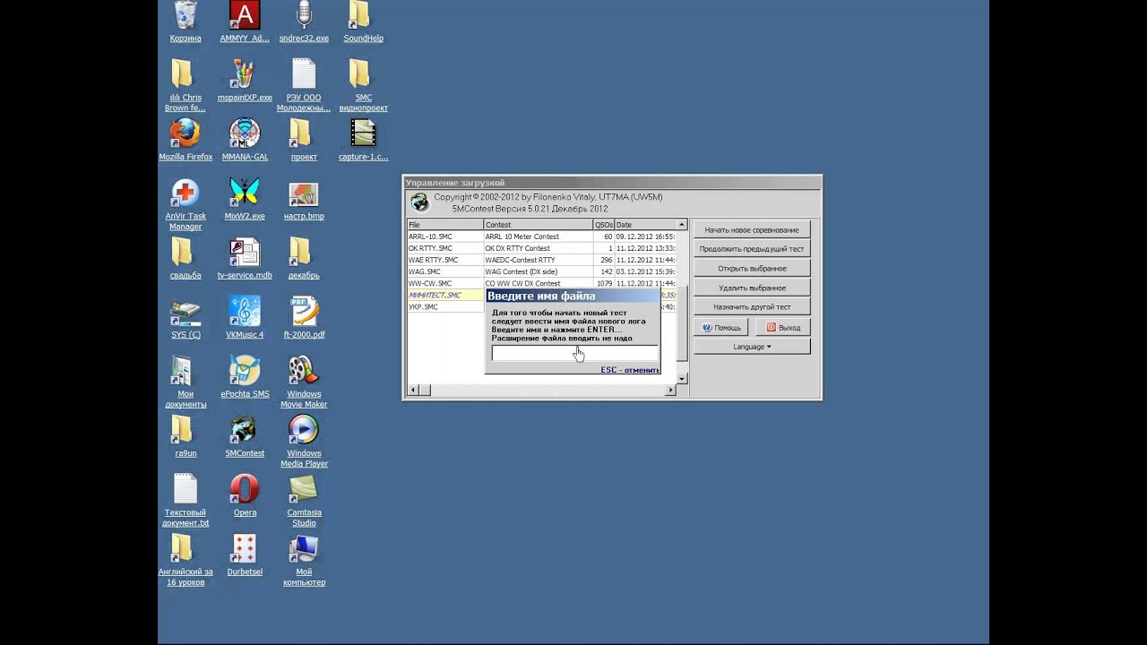Sort list by QSOs column header
This screenshot has width=1147, height=645.
click(x=603, y=225)
